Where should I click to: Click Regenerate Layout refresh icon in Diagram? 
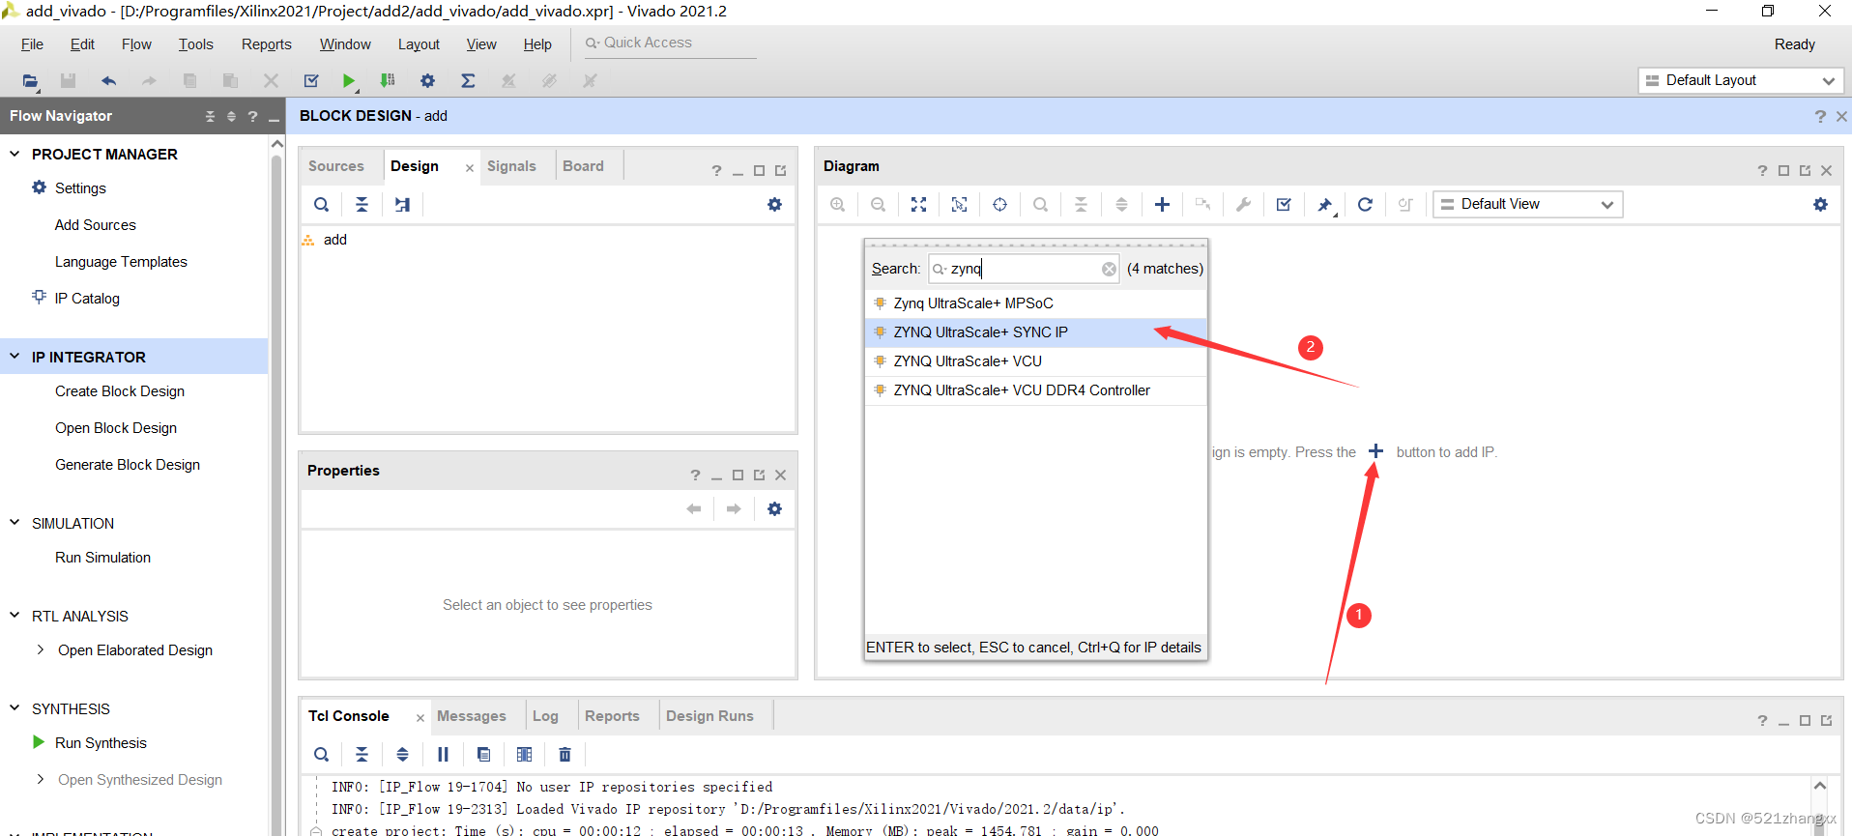[x=1365, y=205]
